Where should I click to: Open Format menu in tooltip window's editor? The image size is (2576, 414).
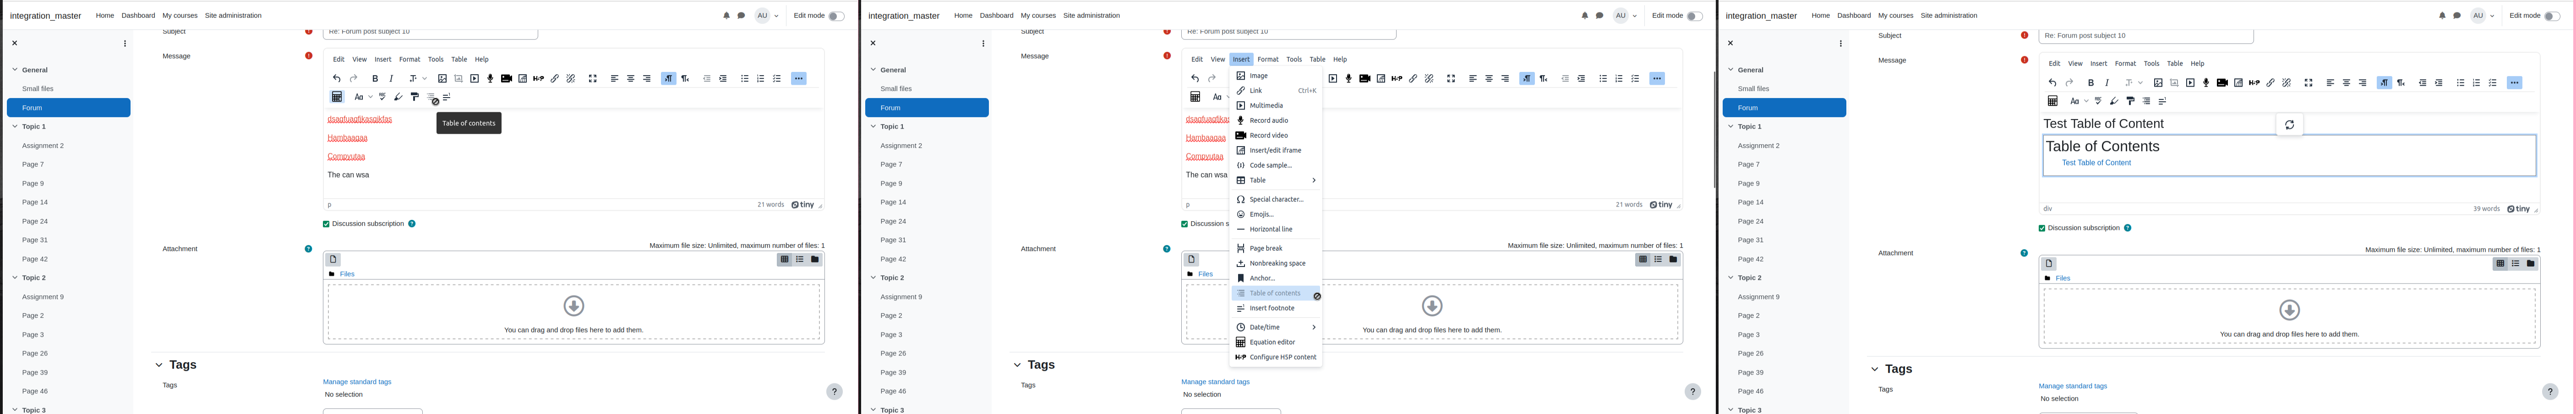pyautogui.click(x=410, y=60)
